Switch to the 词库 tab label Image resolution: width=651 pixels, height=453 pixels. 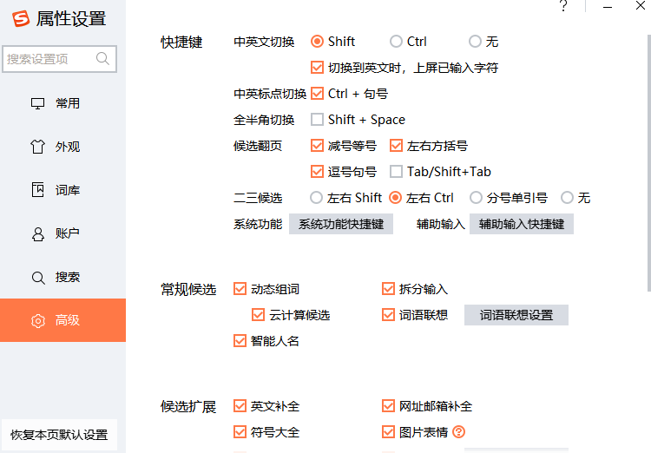(68, 190)
